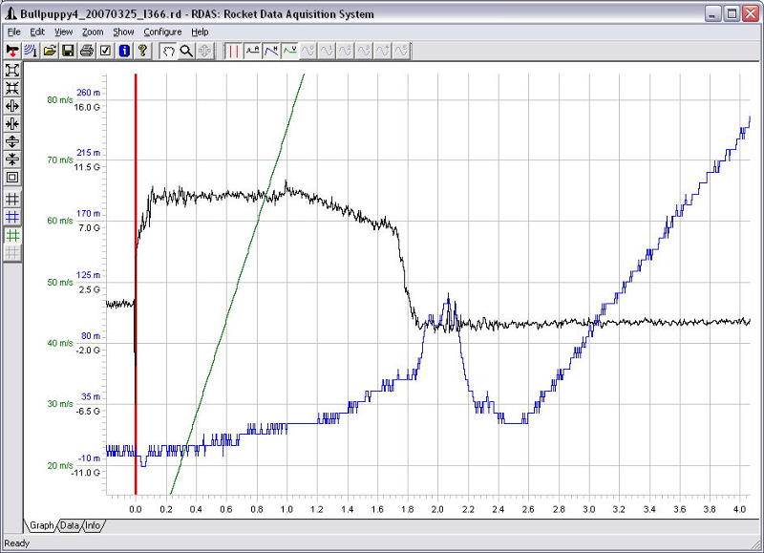Toggle the blue grid lines button
This screenshot has height=553, width=764.
pos(12,217)
